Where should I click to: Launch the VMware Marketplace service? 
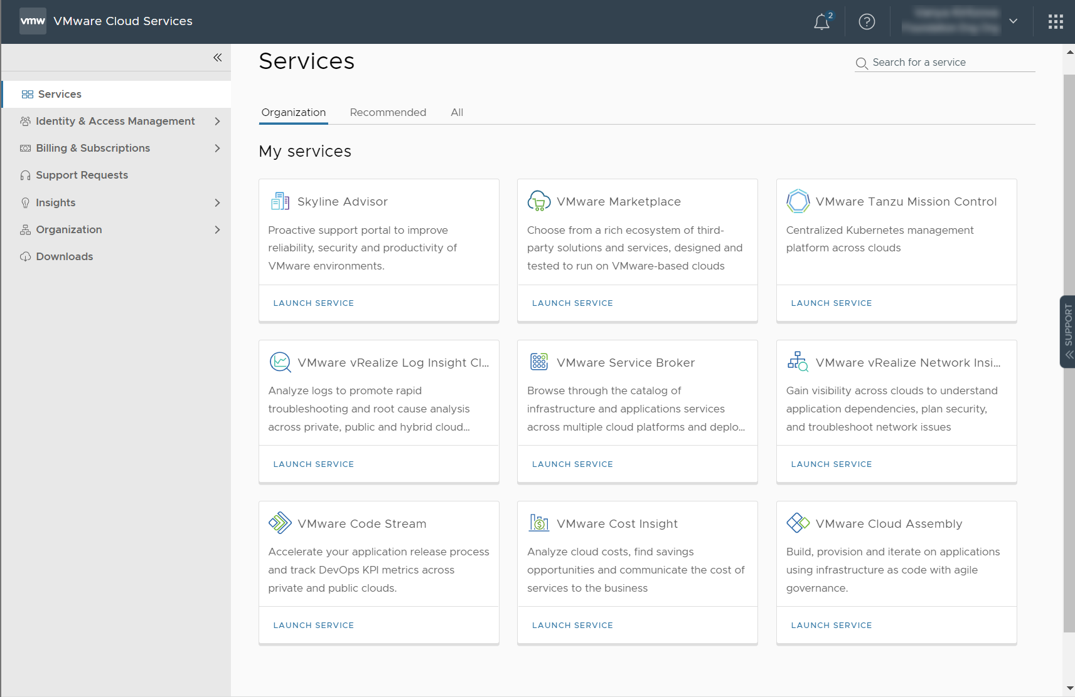coord(572,303)
